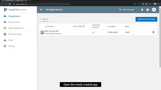
Task: Click the Google Play rating column header
Action: [x=96, y=26]
